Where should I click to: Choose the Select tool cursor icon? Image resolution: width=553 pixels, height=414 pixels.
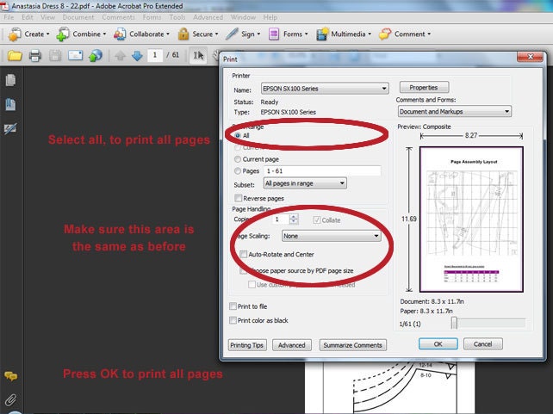198,55
